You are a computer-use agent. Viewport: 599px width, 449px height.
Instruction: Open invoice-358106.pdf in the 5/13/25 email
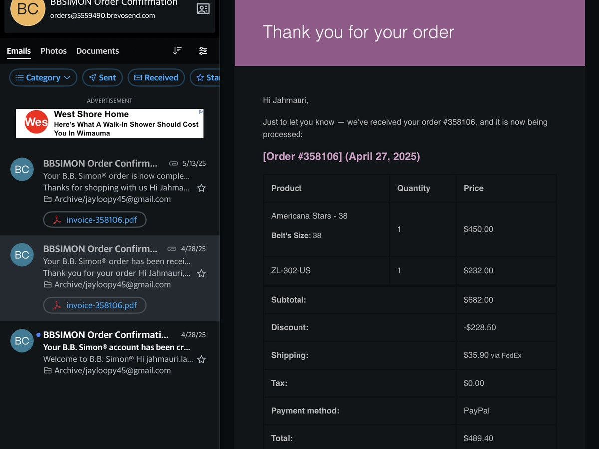coord(95,220)
